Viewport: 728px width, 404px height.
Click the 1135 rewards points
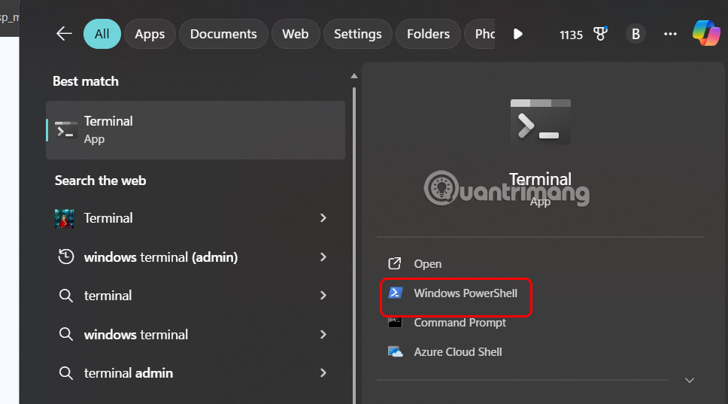(x=571, y=35)
